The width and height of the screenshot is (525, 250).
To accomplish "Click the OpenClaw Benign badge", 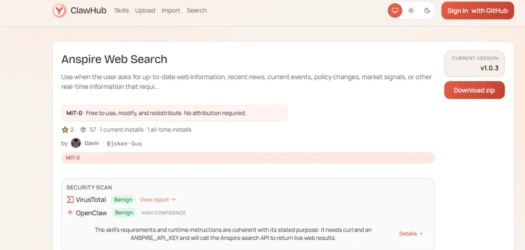I will (x=124, y=213).
